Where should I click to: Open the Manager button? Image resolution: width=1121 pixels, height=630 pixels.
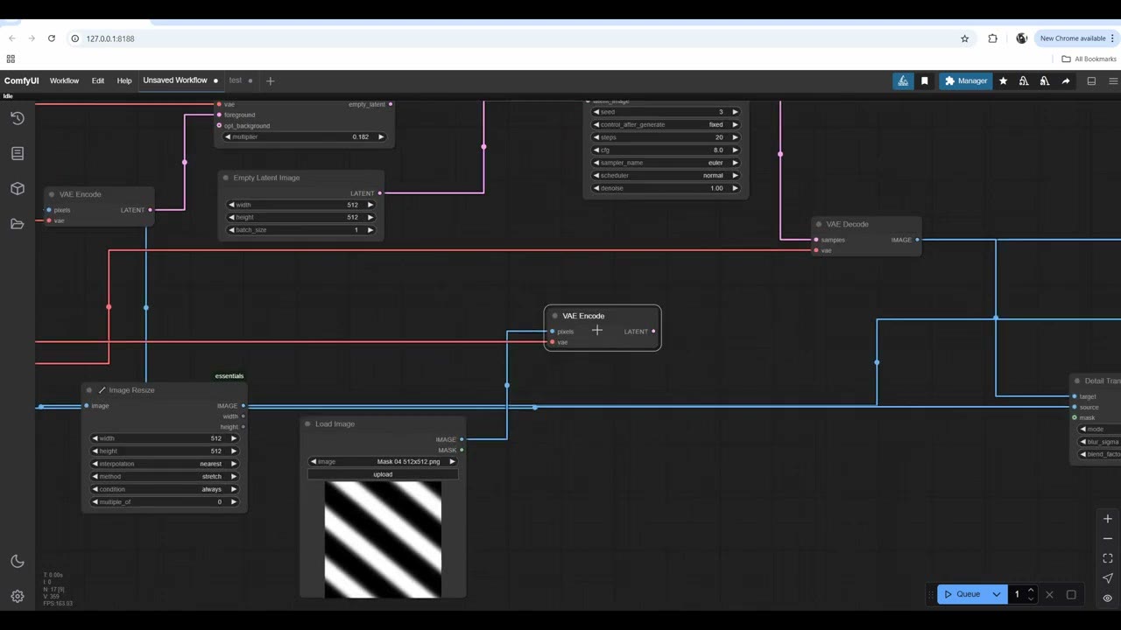pyautogui.click(x=966, y=80)
